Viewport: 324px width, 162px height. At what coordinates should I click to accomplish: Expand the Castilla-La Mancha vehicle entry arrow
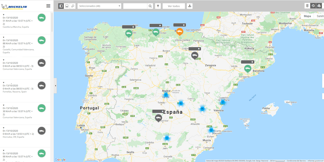click(x=4, y=15)
